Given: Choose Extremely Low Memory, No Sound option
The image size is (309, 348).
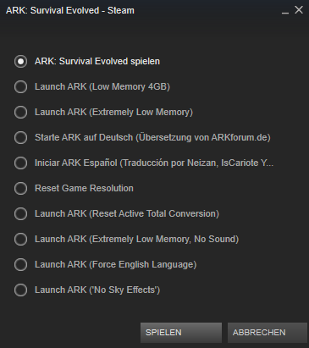Looking at the screenshot, I should point(21,240).
